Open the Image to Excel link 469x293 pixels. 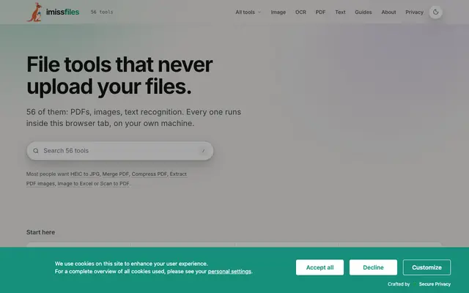75,184
